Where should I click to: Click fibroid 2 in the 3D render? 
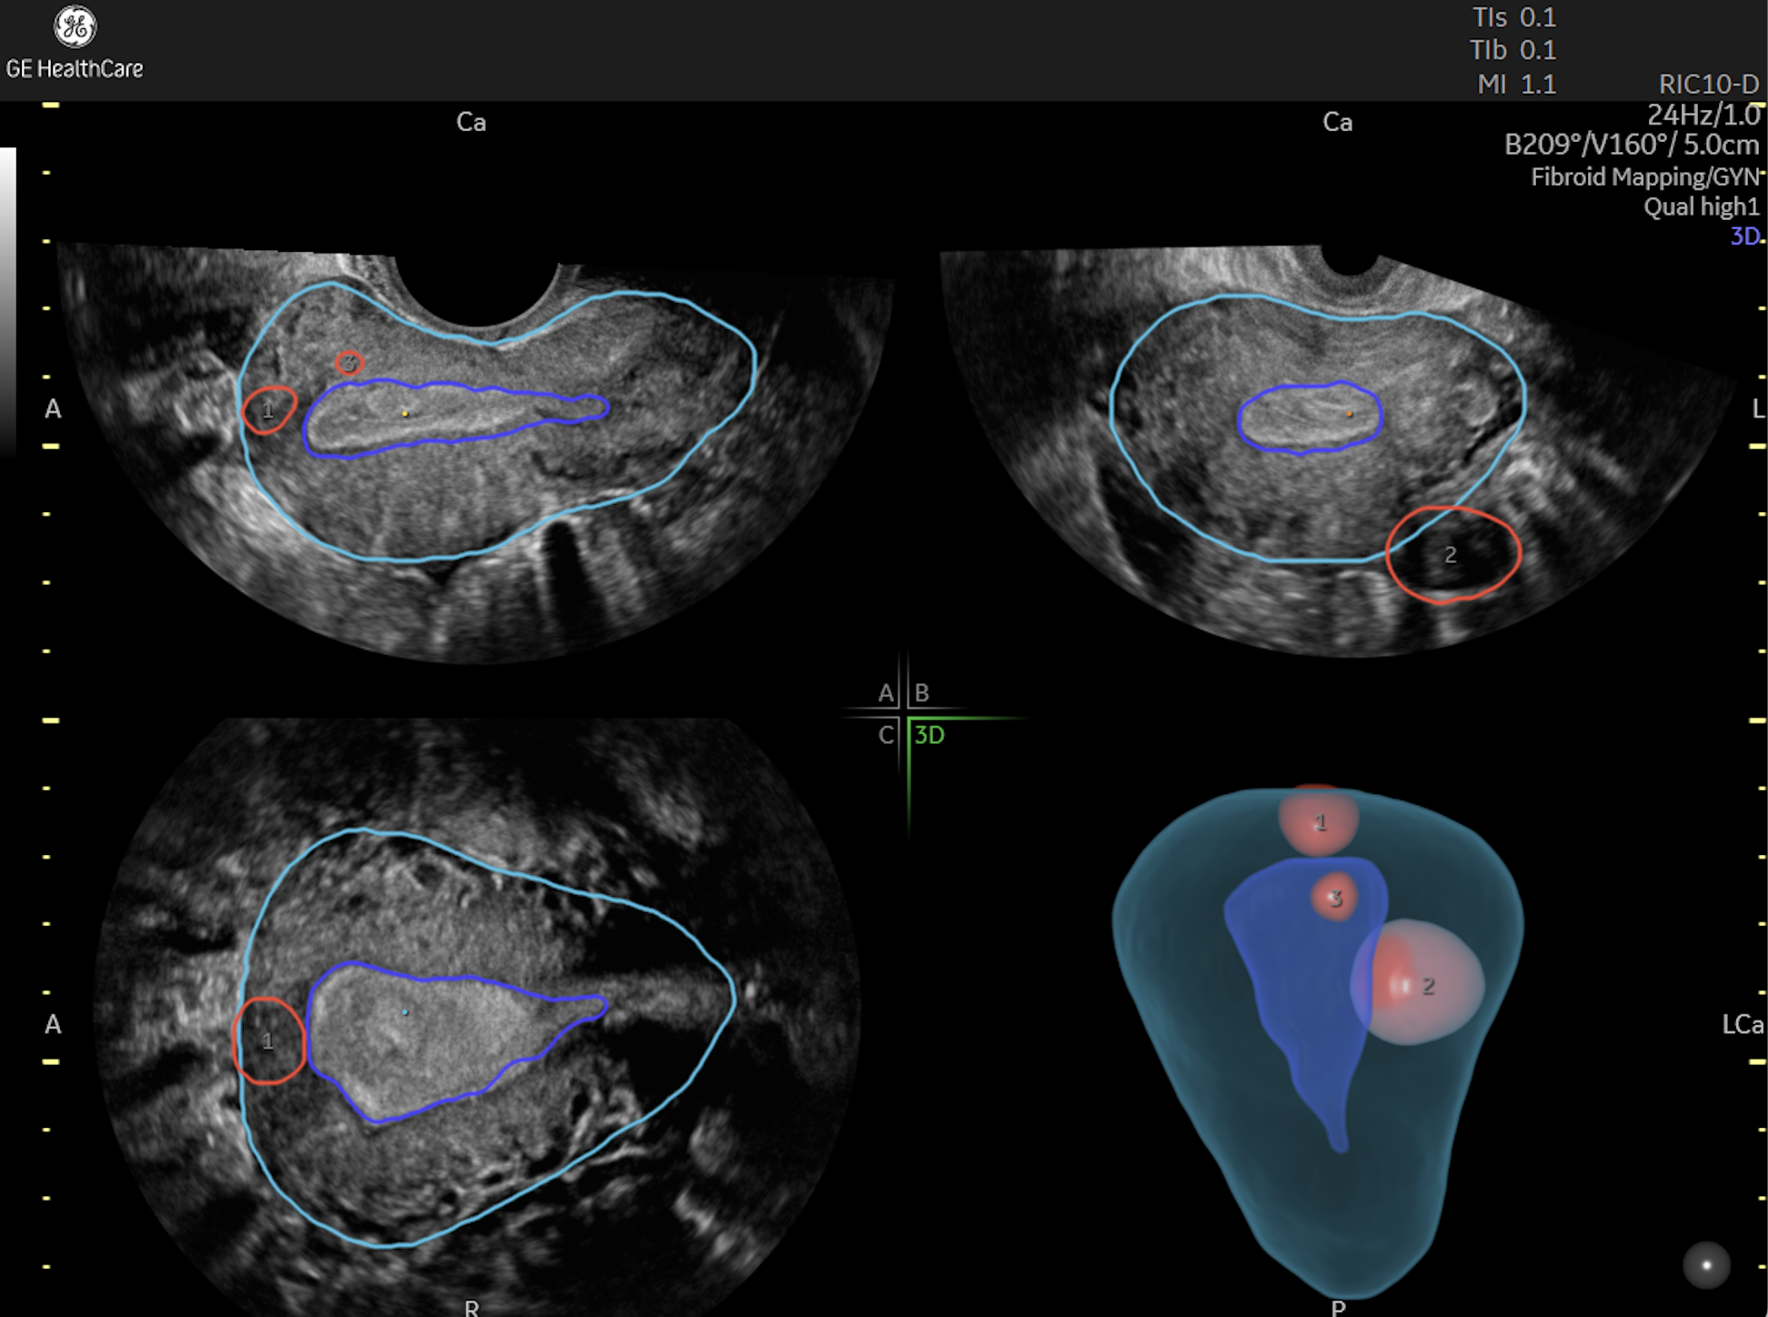click(1428, 985)
